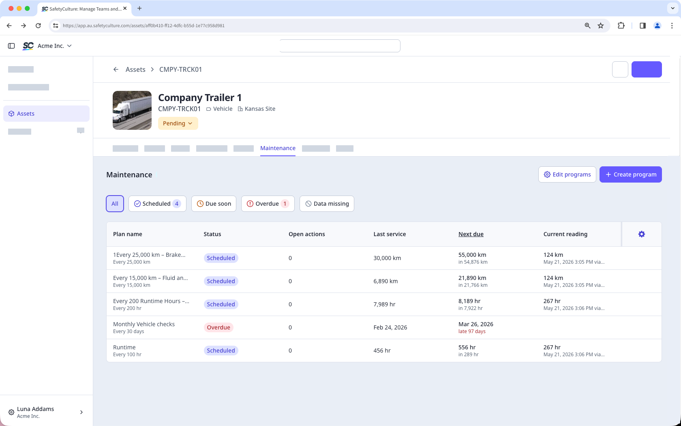Click the Edit programs button
Viewport: 681px width, 426px height.
tap(567, 174)
